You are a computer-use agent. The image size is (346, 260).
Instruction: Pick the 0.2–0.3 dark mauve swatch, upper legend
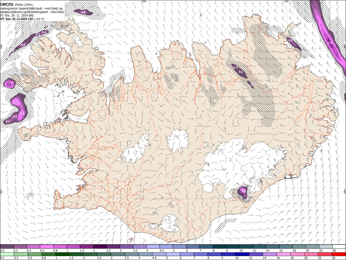[7, 246]
